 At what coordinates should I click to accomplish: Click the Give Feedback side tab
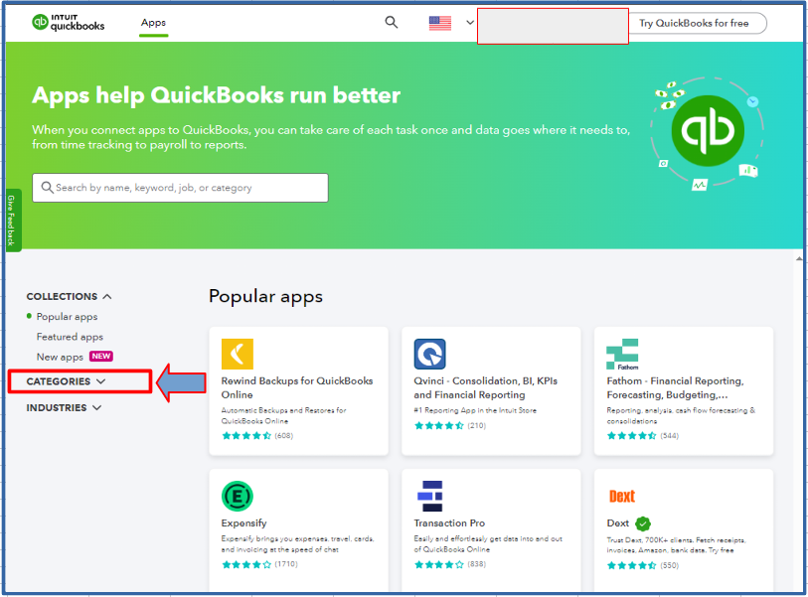click(12, 221)
